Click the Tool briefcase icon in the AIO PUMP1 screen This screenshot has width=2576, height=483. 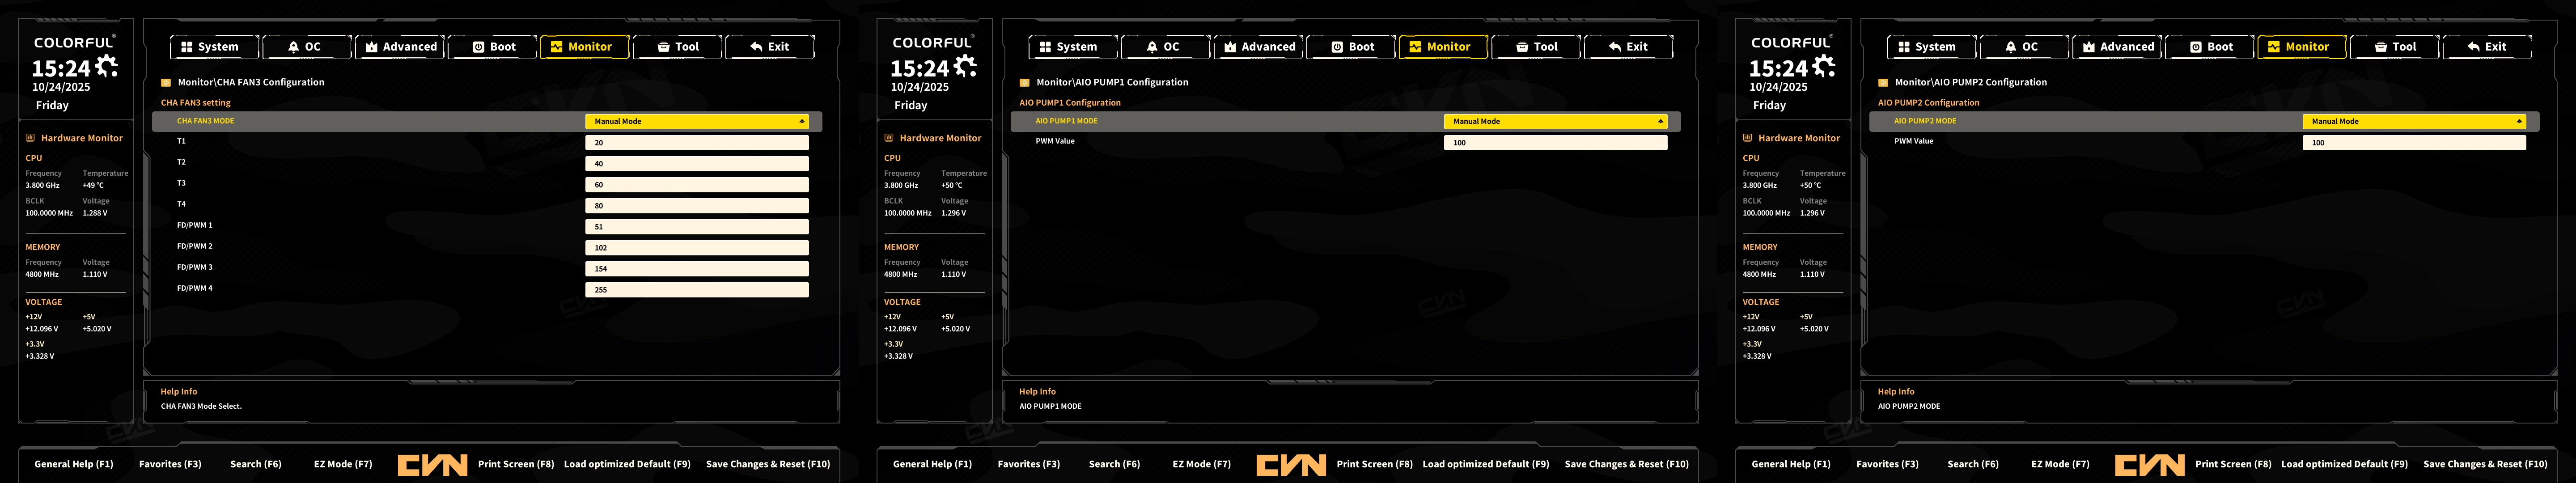[1522, 47]
